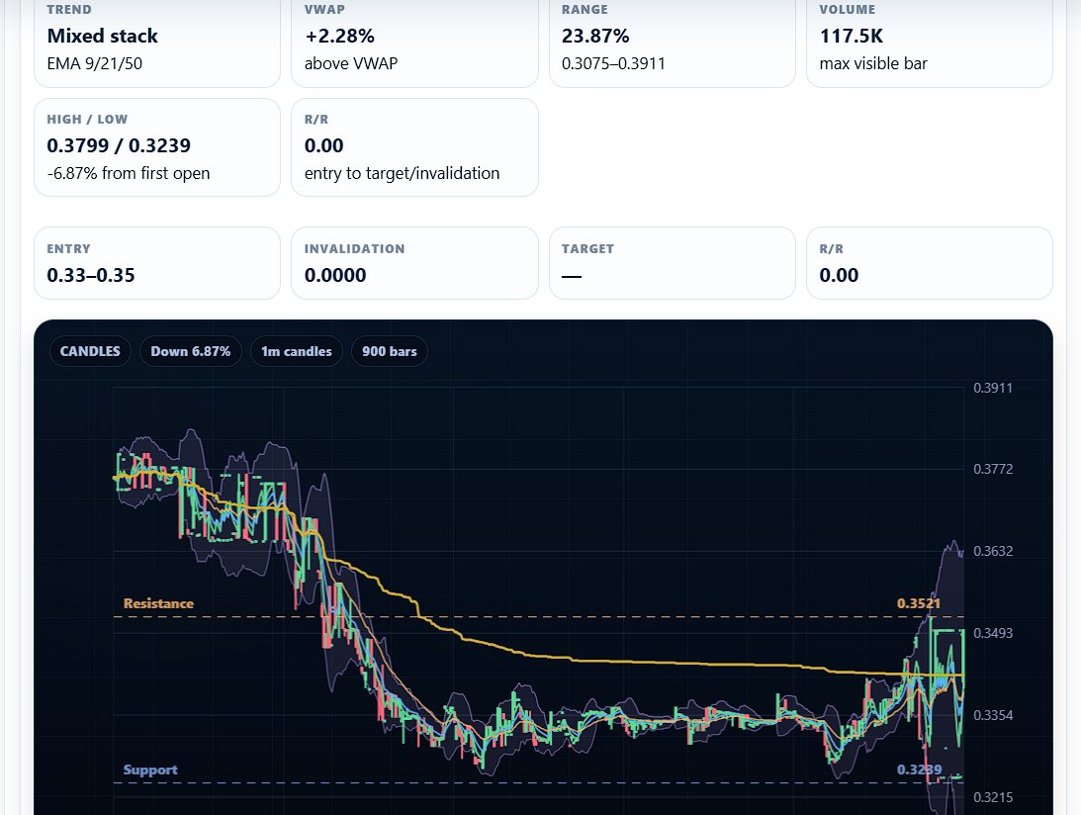Open the TREND Mixed stack card

click(157, 42)
